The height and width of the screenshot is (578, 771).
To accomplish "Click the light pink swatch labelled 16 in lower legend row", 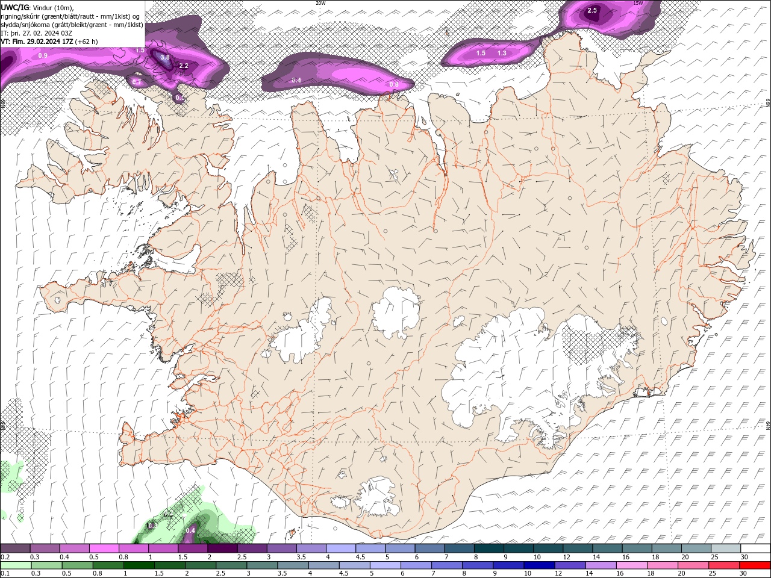I will pos(632,565).
